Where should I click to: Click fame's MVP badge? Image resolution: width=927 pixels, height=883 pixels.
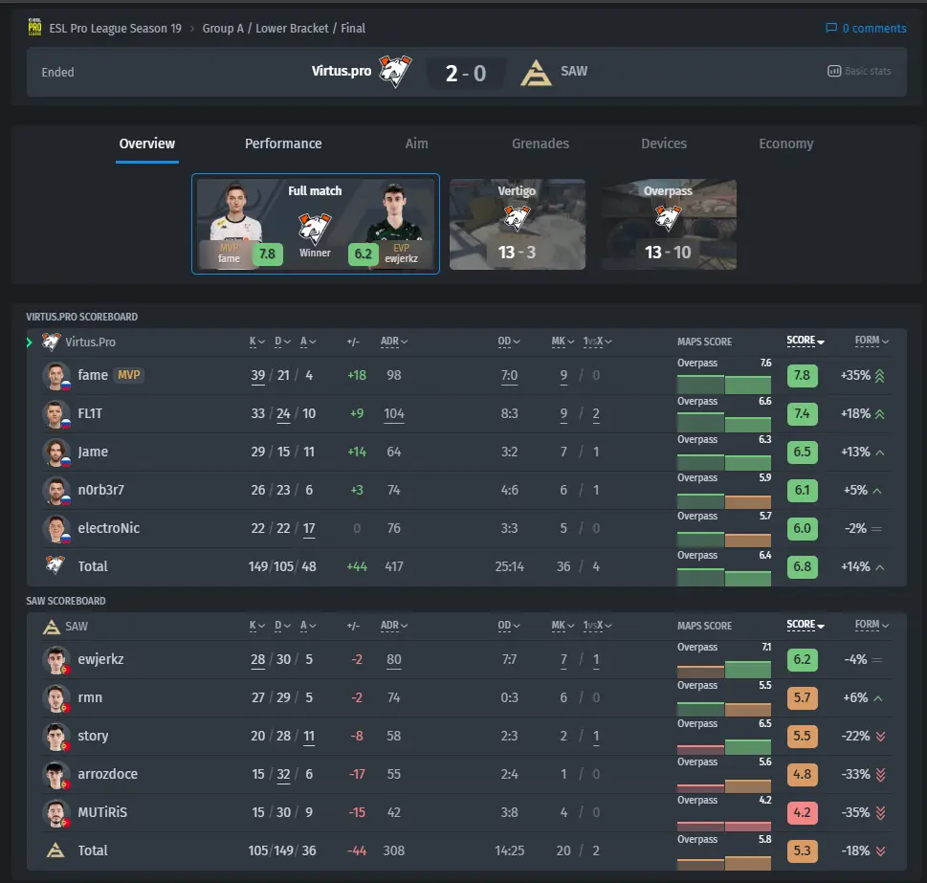coord(129,375)
